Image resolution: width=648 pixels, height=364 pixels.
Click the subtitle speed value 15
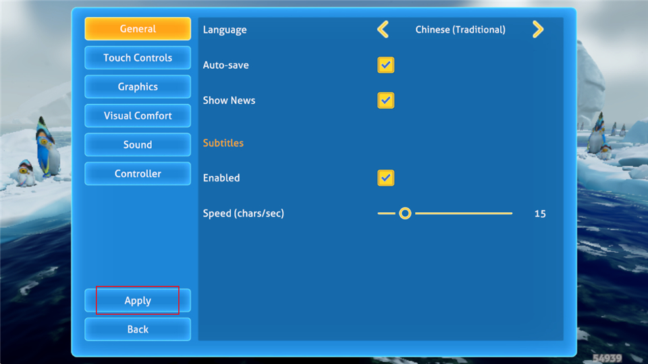point(540,214)
